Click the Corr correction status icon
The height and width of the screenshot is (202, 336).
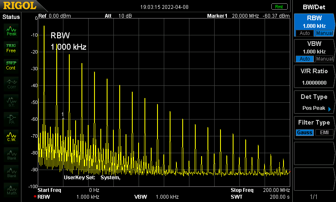coord(11,83)
